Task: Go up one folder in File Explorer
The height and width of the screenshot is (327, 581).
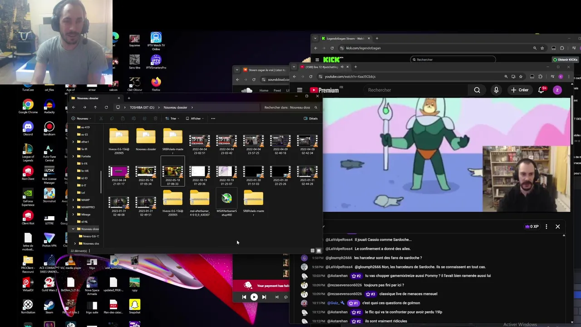Action: (95, 107)
